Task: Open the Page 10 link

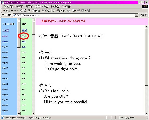Action: [x=5, y=84]
